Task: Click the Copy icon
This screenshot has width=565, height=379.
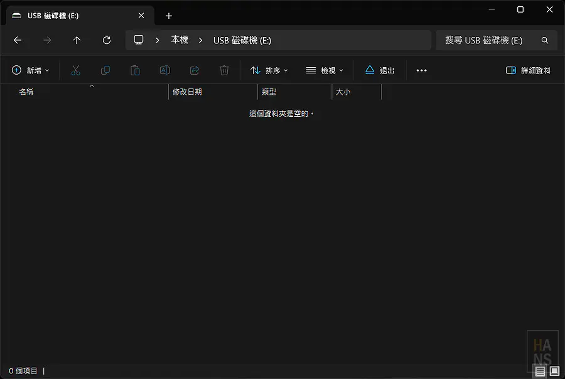Action: coord(105,70)
